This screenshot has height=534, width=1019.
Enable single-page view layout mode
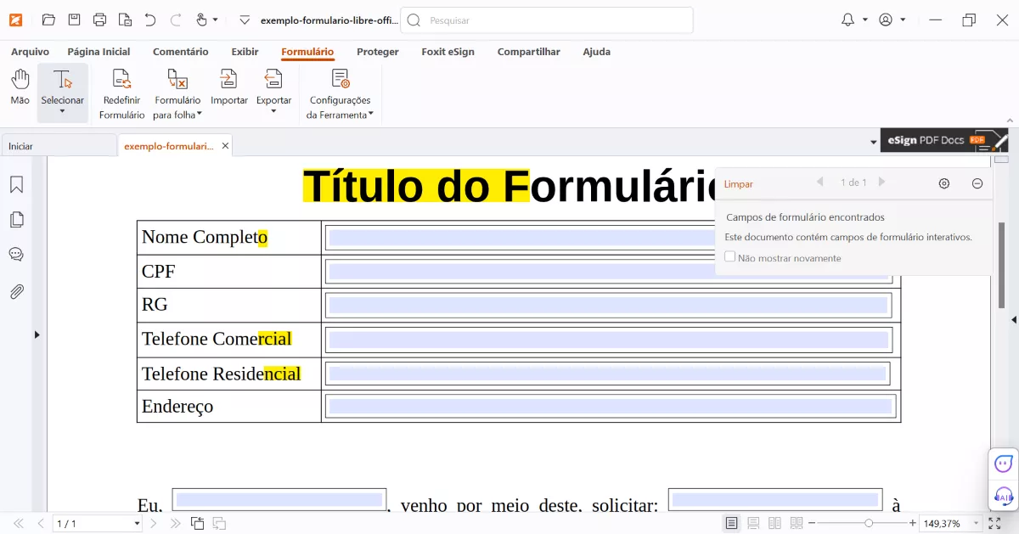click(731, 523)
